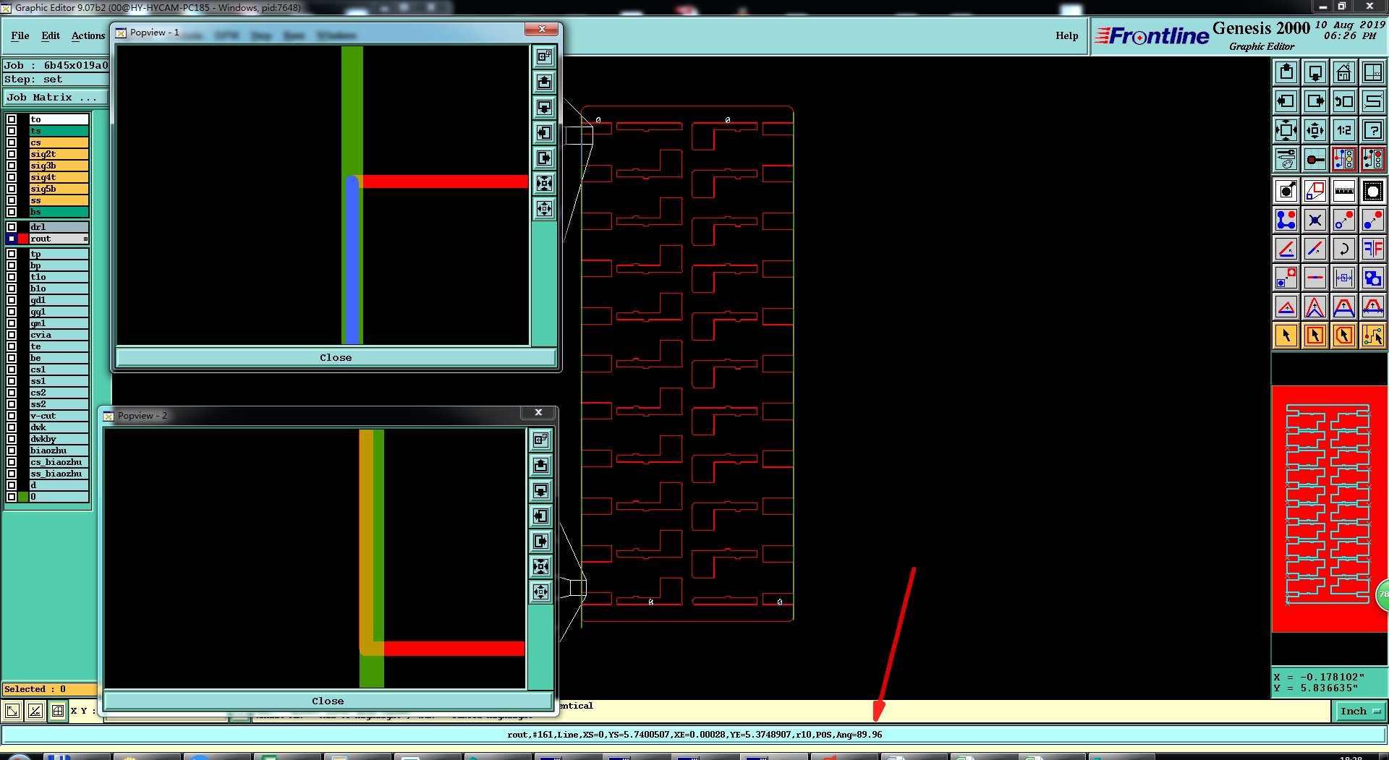Viewport: 1389px width, 760px height.
Task: Click the pan right icon in main toolbar
Action: pyautogui.click(x=1315, y=101)
